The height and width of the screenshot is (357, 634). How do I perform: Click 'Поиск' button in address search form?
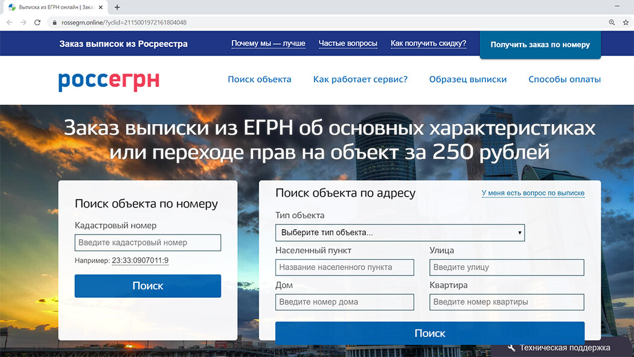tap(430, 333)
